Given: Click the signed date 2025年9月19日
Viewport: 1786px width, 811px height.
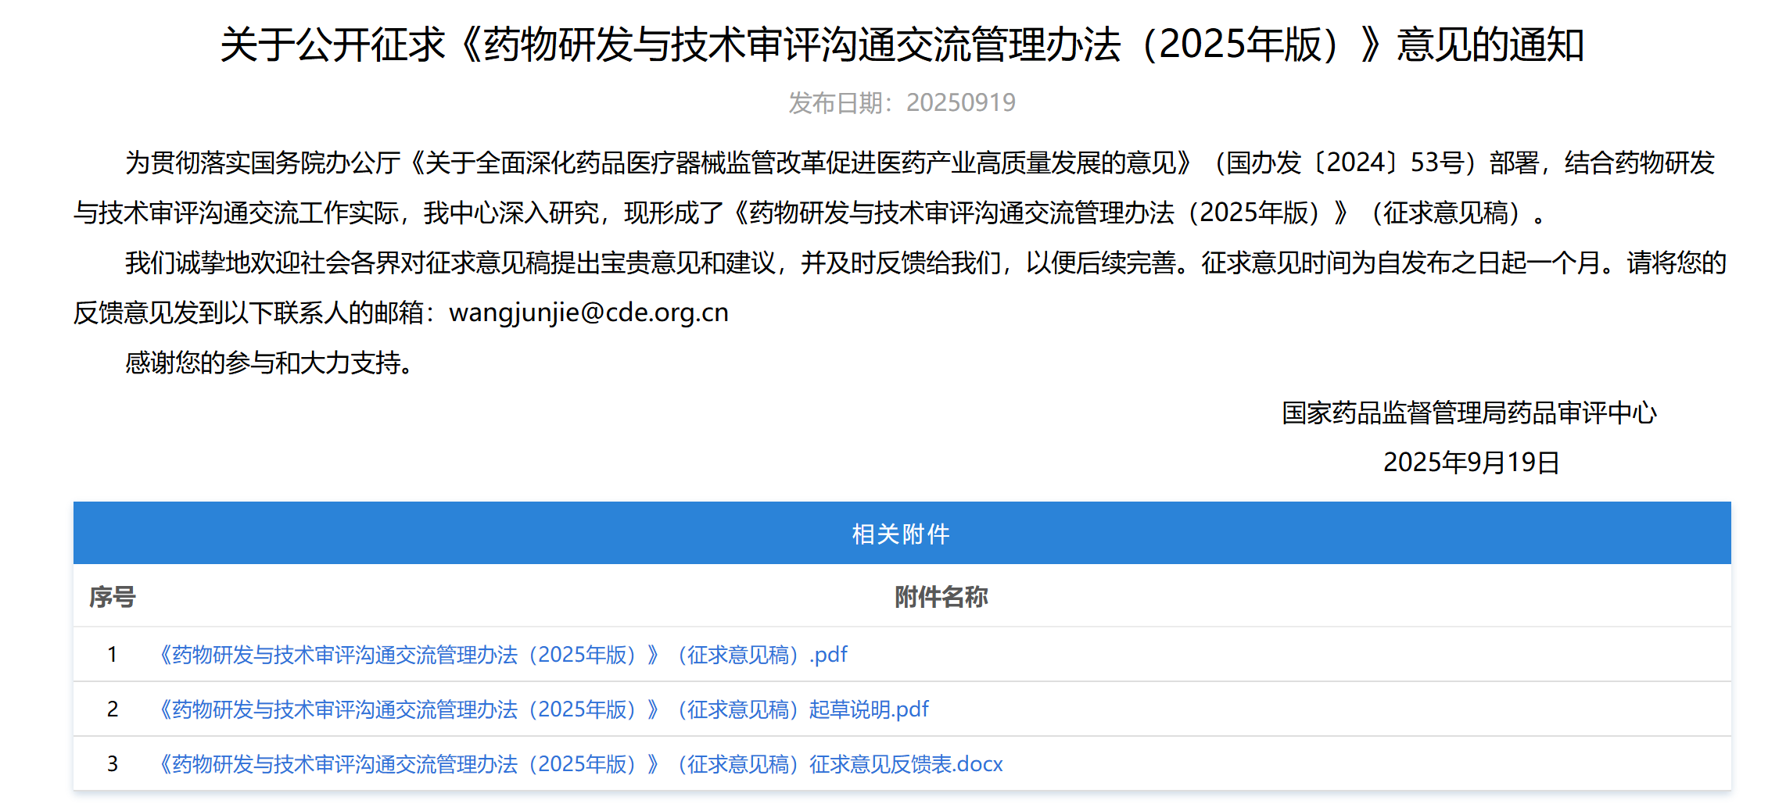Looking at the screenshot, I should click(1471, 463).
